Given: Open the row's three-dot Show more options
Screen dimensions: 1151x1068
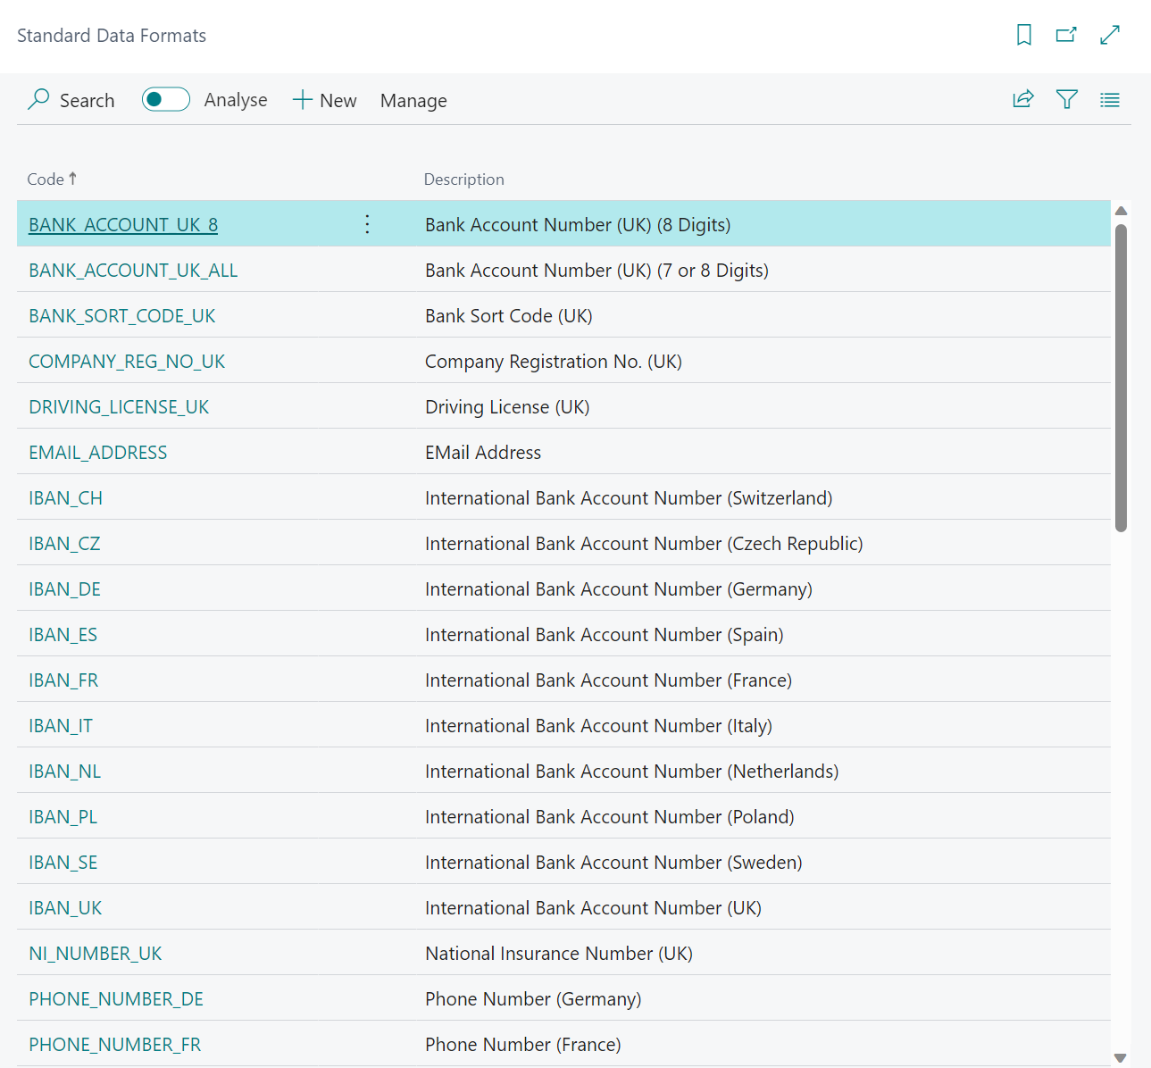Looking at the screenshot, I should 367,224.
